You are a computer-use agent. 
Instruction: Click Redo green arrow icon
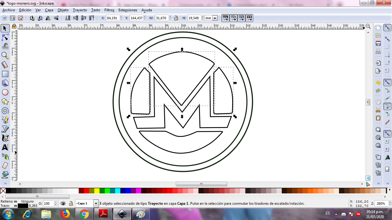coord(378,91)
